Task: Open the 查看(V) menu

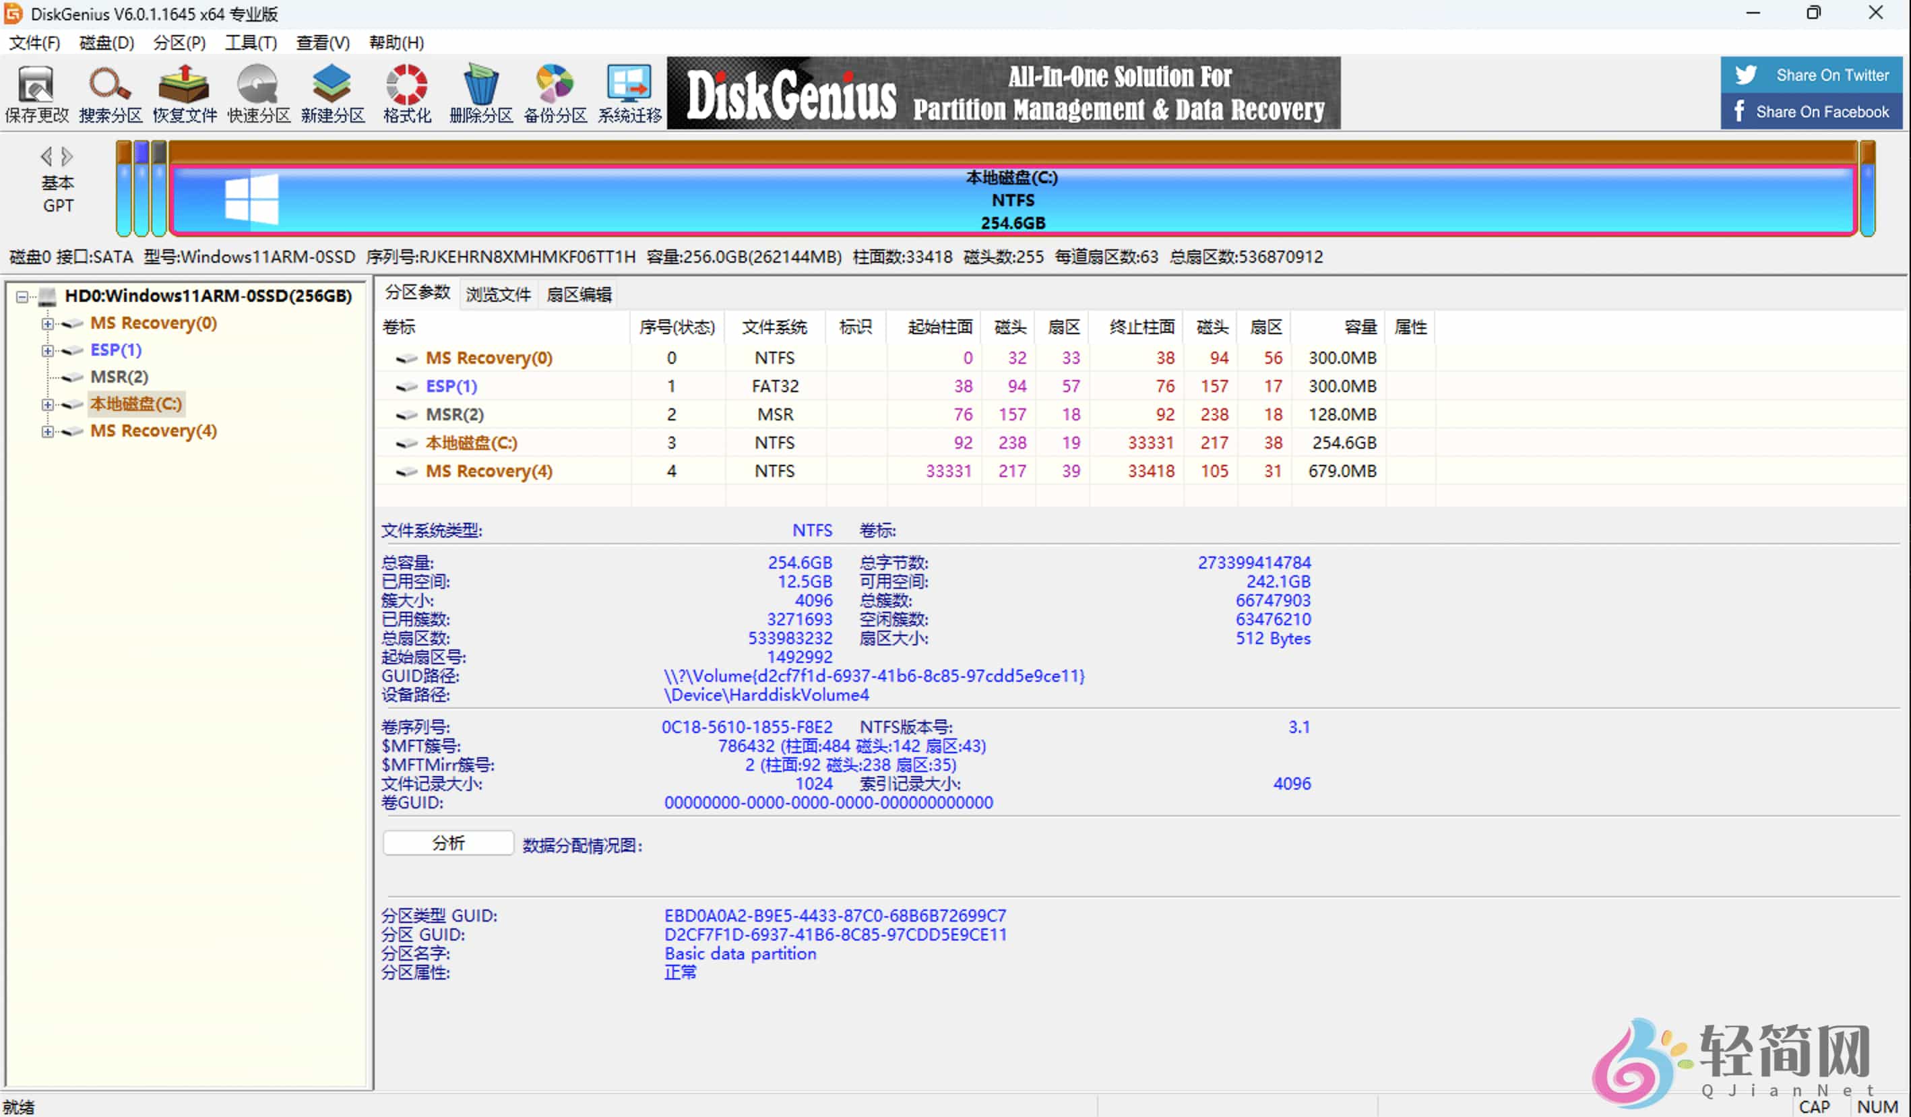Action: point(323,42)
